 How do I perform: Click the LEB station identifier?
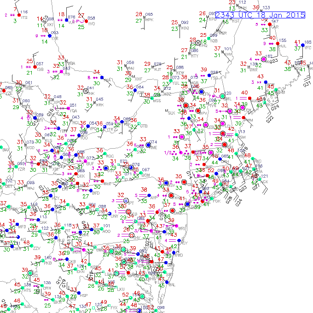point(211,128)
